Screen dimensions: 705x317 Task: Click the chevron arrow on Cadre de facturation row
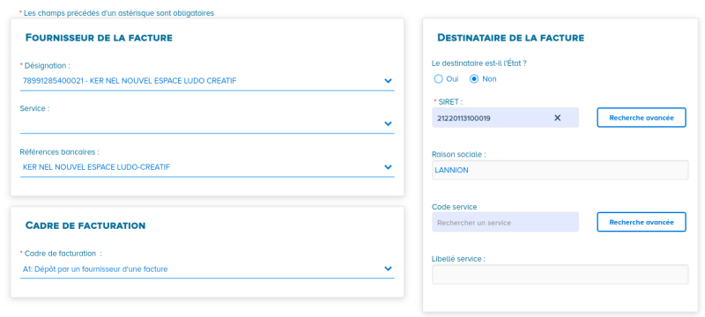click(389, 269)
